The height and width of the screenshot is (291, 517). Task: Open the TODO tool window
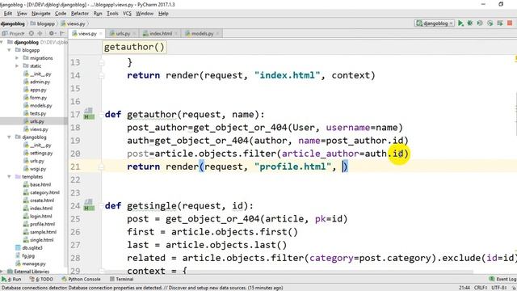[41, 279]
